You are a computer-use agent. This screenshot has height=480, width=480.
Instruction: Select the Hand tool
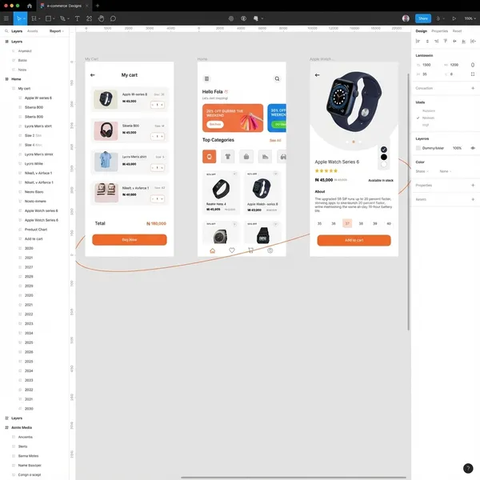click(x=101, y=18)
